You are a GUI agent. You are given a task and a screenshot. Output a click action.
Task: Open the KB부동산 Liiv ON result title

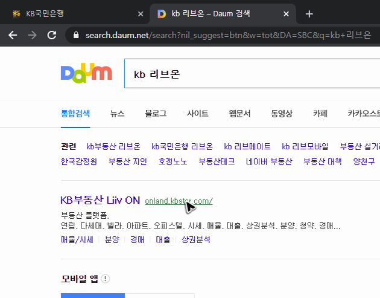100,200
